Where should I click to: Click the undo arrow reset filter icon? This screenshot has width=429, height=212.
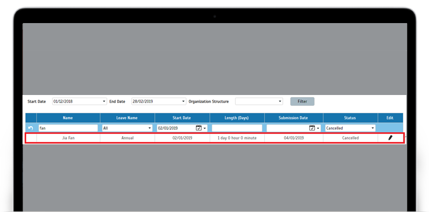coord(31,128)
